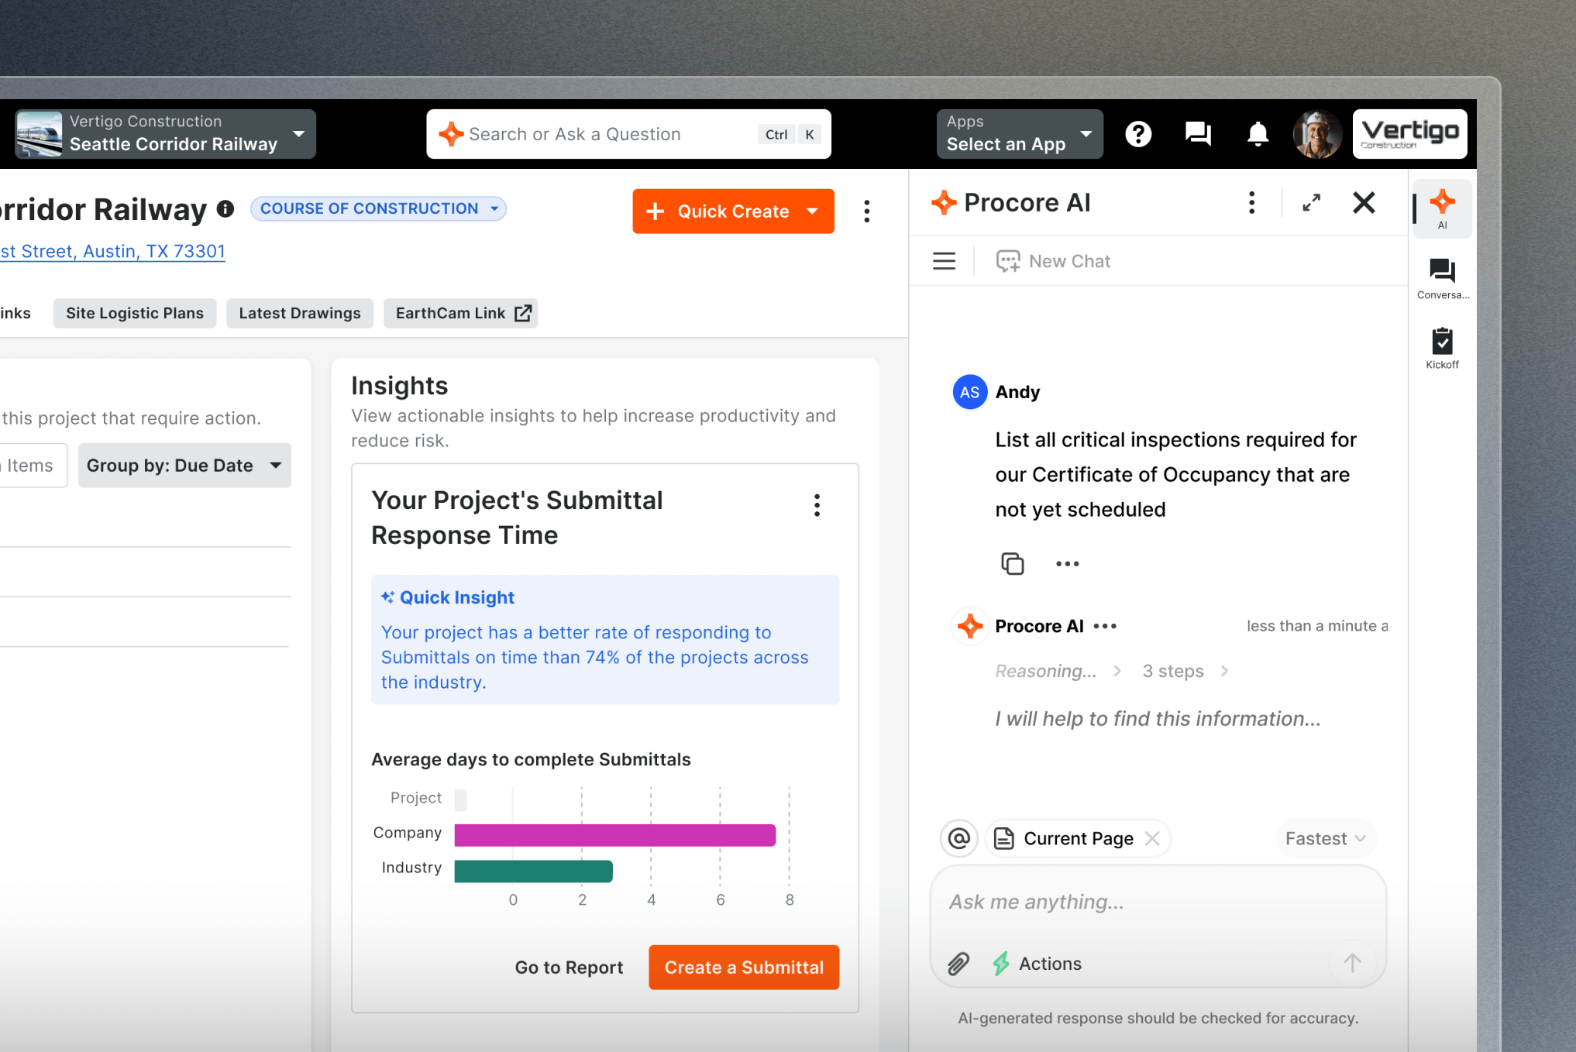Open the user profile avatar
This screenshot has width=1576, height=1052.
pyautogui.click(x=1316, y=134)
